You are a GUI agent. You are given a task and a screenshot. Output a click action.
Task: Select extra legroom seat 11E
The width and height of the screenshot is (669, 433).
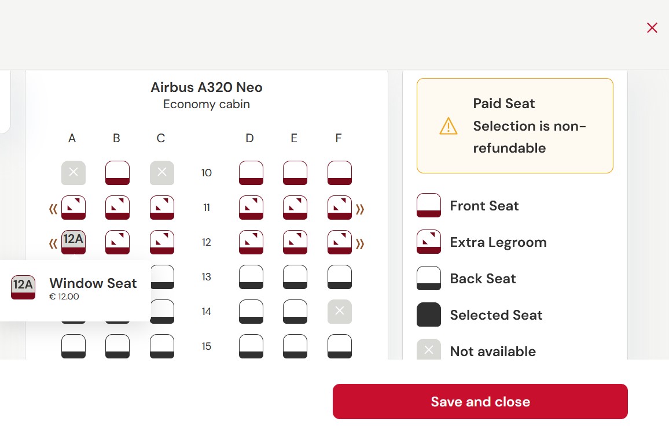[295, 208]
